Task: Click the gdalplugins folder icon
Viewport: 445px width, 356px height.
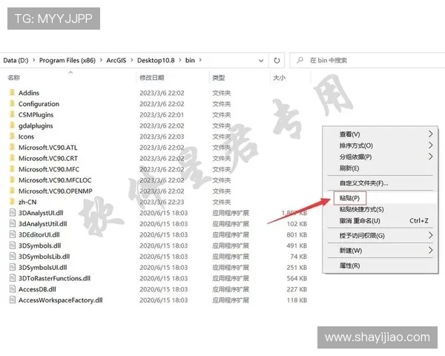Action: tap(11, 125)
